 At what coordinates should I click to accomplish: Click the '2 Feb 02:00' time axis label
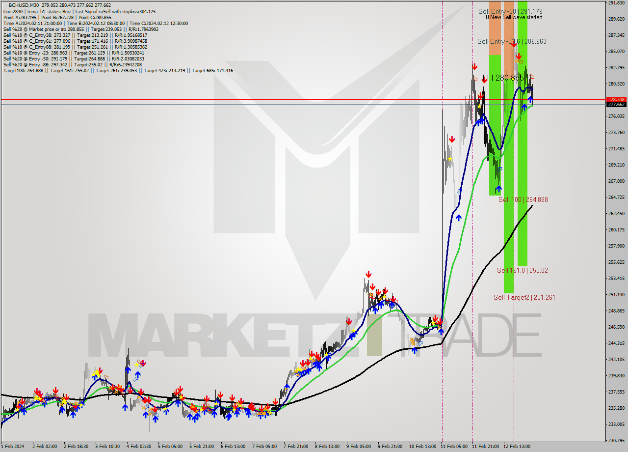pos(44,447)
